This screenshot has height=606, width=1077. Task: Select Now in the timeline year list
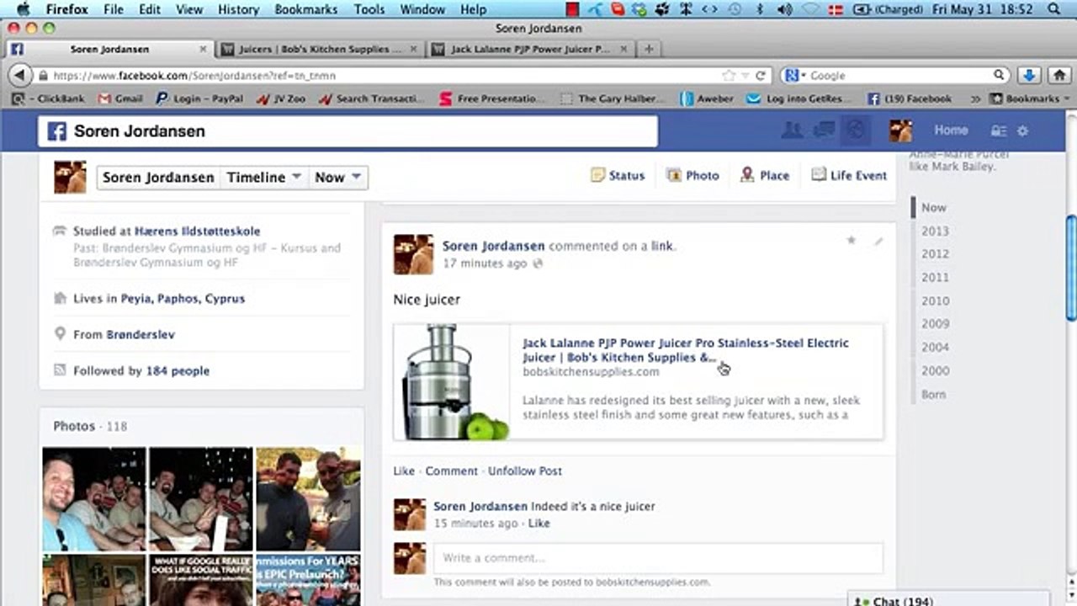933,208
